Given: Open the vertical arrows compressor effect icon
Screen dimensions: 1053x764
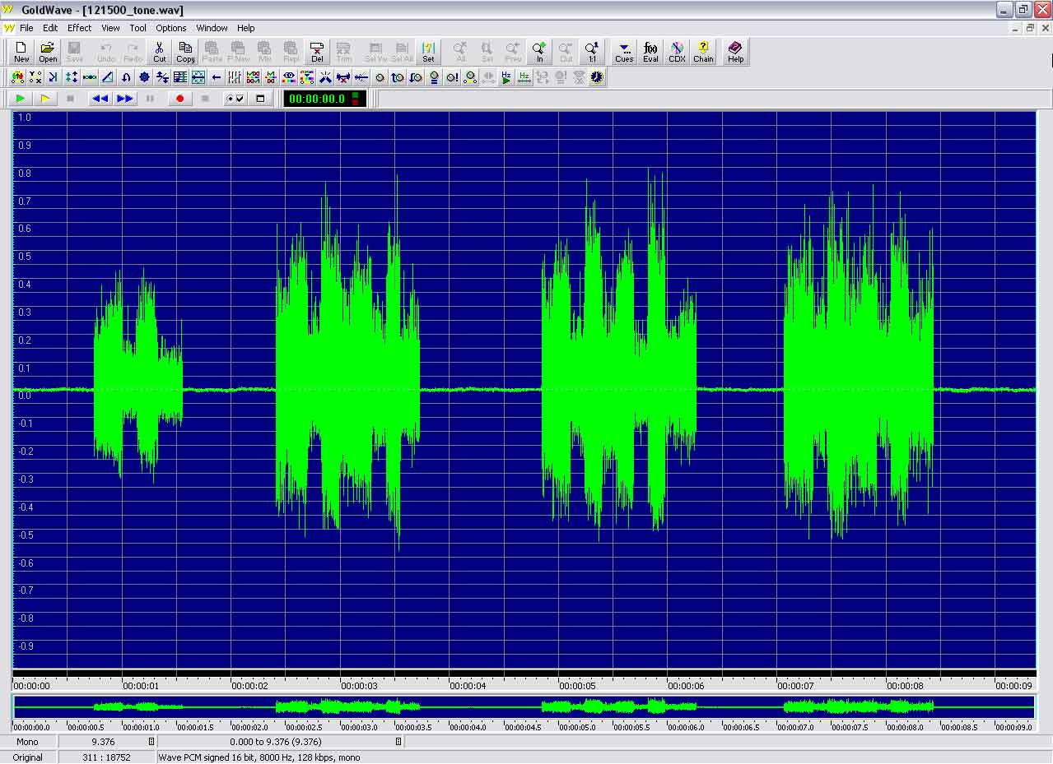Looking at the screenshot, I should 72,77.
